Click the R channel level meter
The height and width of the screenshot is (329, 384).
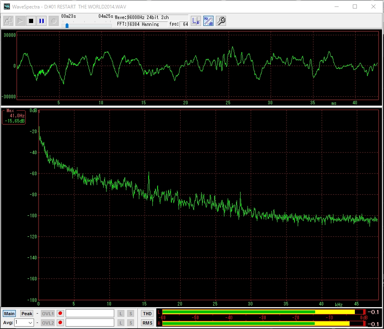click(x=264, y=324)
